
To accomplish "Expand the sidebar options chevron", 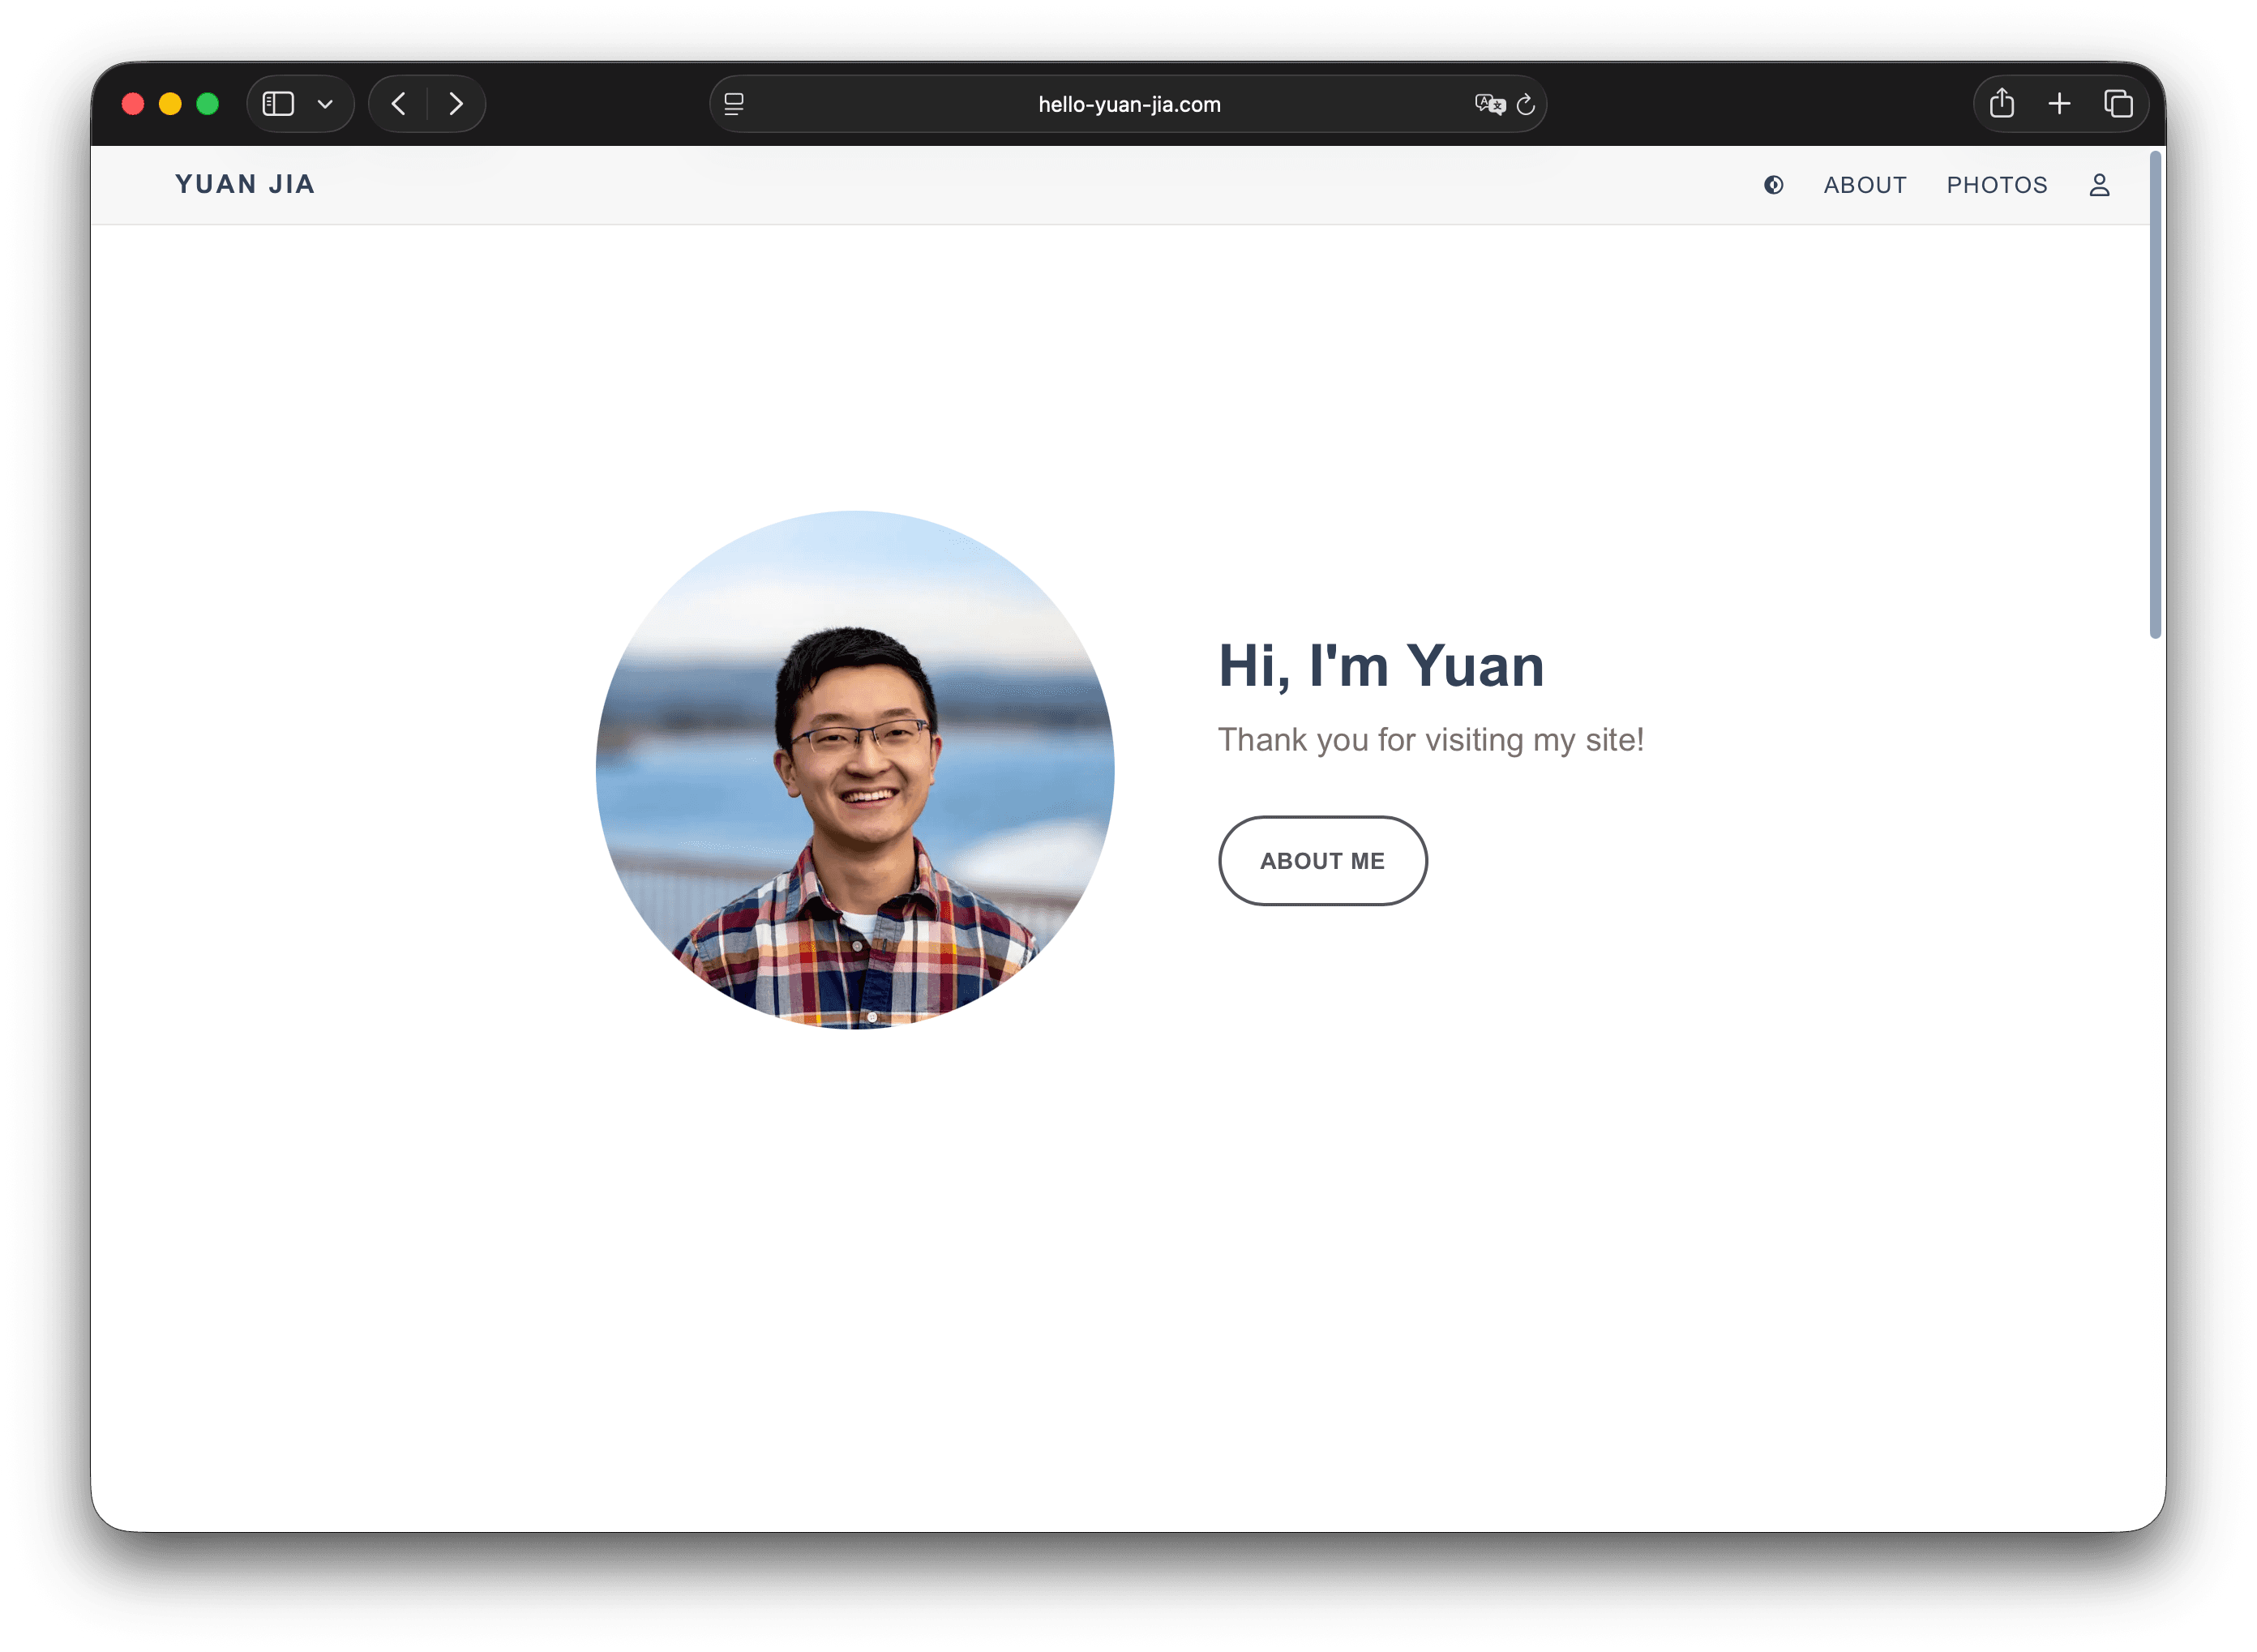I will (x=324, y=103).
